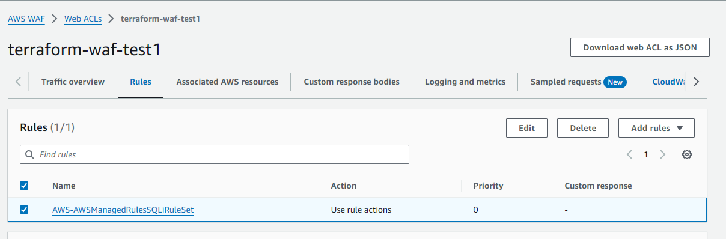Open the AWS-AWSManagedRulesSQLiRuleSet rule link

123,210
